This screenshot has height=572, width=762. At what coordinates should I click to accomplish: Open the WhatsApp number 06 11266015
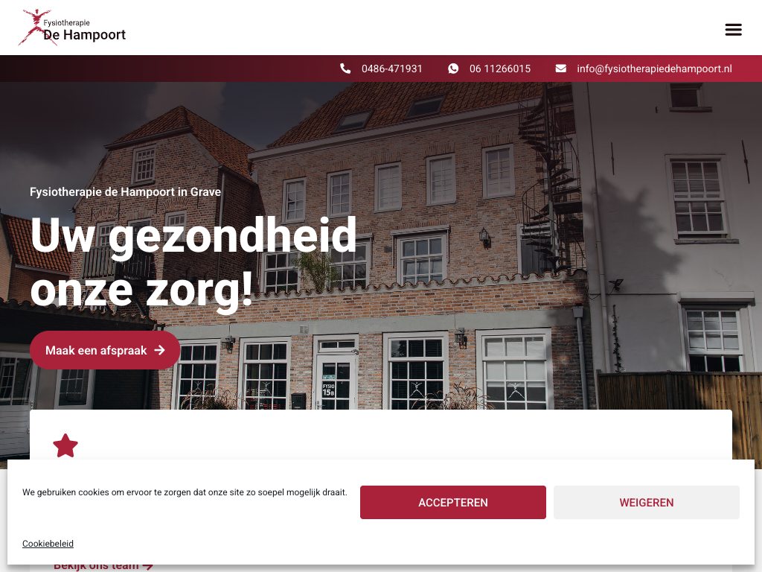coord(500,69)
